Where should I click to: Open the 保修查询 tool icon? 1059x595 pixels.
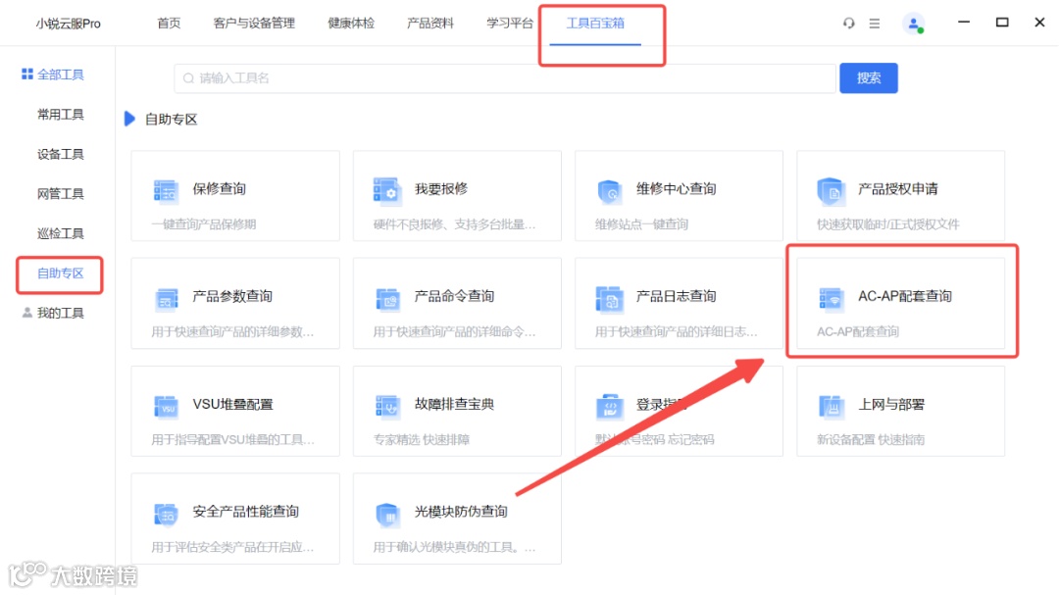click(x=166, y=191)
